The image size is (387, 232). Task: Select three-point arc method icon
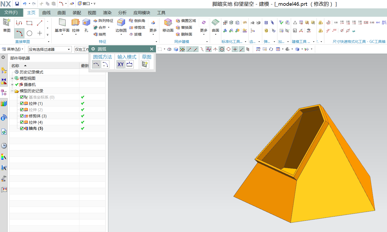coord(96,64)
